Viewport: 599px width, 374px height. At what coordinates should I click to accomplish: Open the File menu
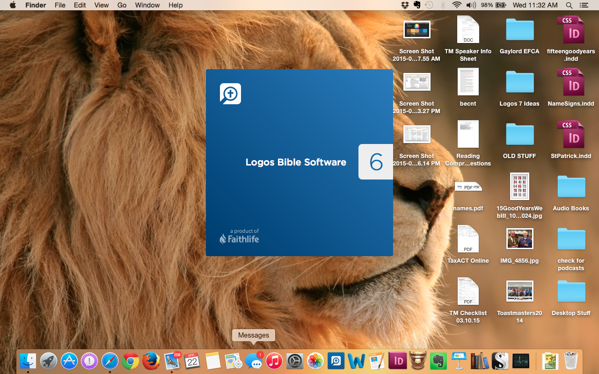(60, 5)
